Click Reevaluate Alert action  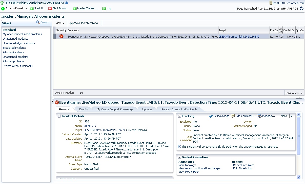tap(243, 165)
